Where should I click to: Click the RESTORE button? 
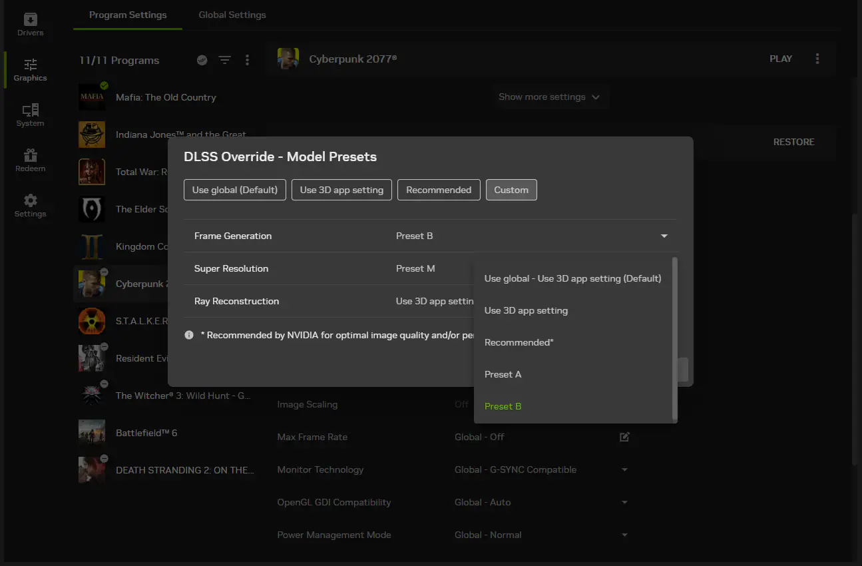(x=793, y=142)
